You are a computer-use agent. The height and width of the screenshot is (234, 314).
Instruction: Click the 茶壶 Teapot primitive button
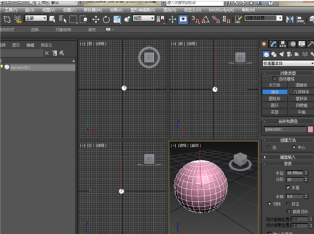(274, 112)
